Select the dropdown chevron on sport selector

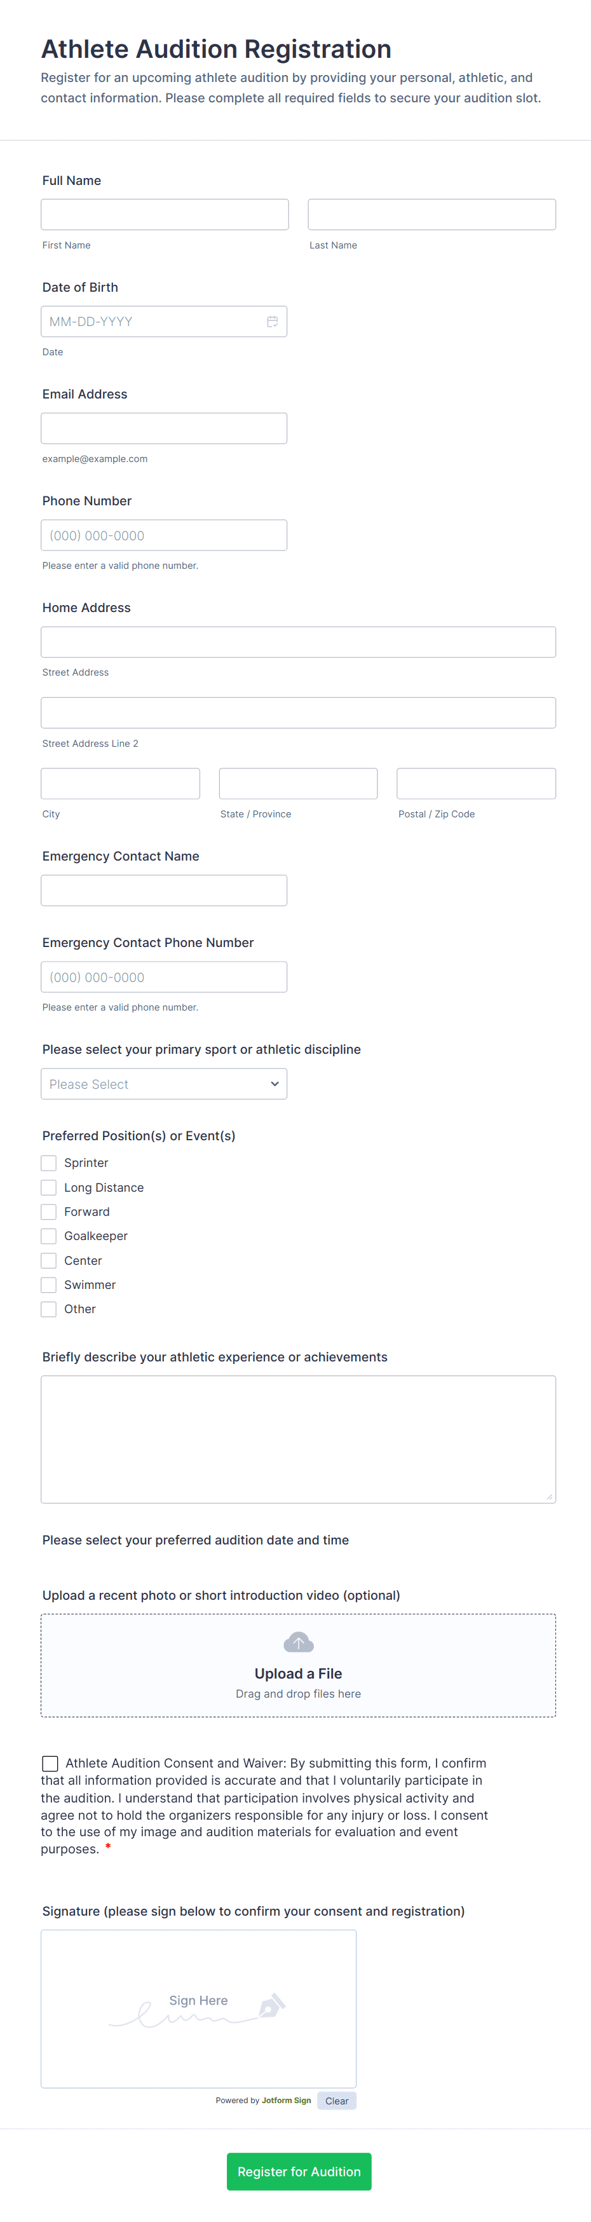click(275, 1084)
